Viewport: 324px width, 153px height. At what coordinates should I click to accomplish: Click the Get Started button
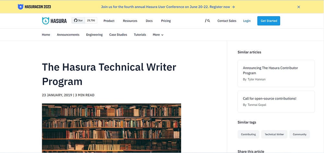[269, 21]
